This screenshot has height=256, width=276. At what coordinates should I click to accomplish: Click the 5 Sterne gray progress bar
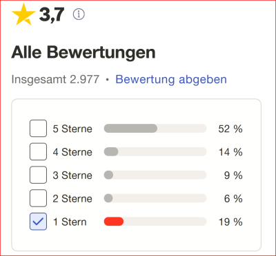click(x=155, y=129)
